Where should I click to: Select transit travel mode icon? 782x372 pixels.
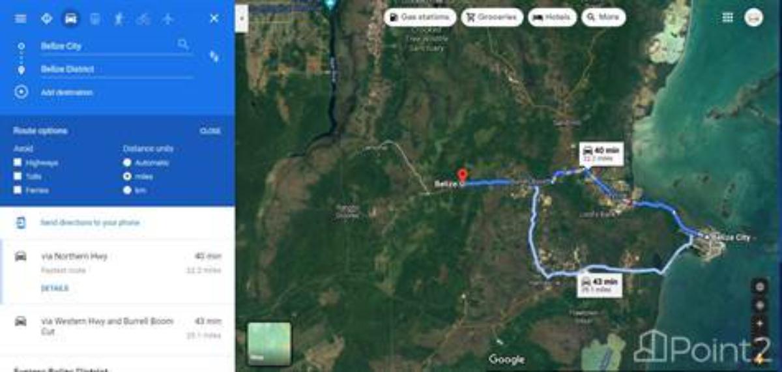[x=94, y=18]
